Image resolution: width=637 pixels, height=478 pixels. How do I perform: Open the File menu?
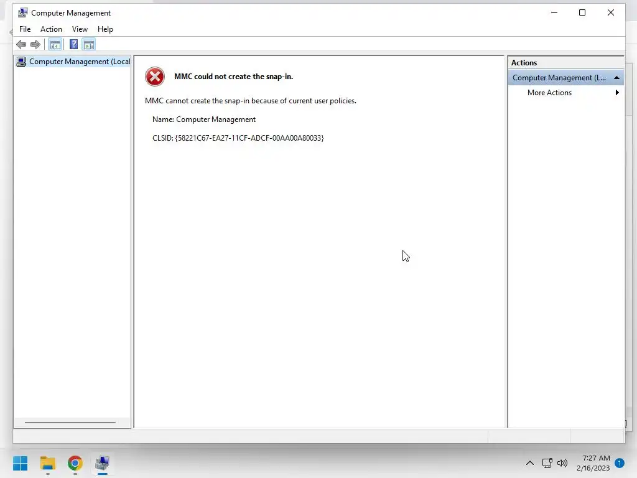coord(25,29)
